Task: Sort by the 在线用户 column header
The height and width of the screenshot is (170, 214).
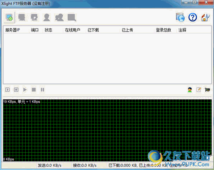Action: (x=74, y=30)
